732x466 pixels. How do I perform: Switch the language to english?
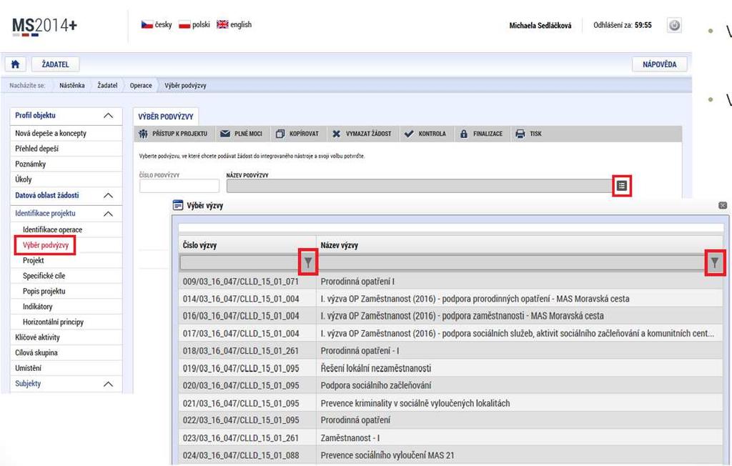(x=234, y=24)
